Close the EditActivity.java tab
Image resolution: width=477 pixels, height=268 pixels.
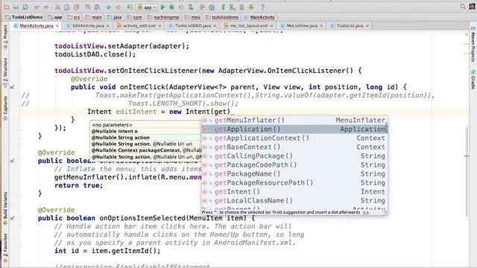coord(107,26)
